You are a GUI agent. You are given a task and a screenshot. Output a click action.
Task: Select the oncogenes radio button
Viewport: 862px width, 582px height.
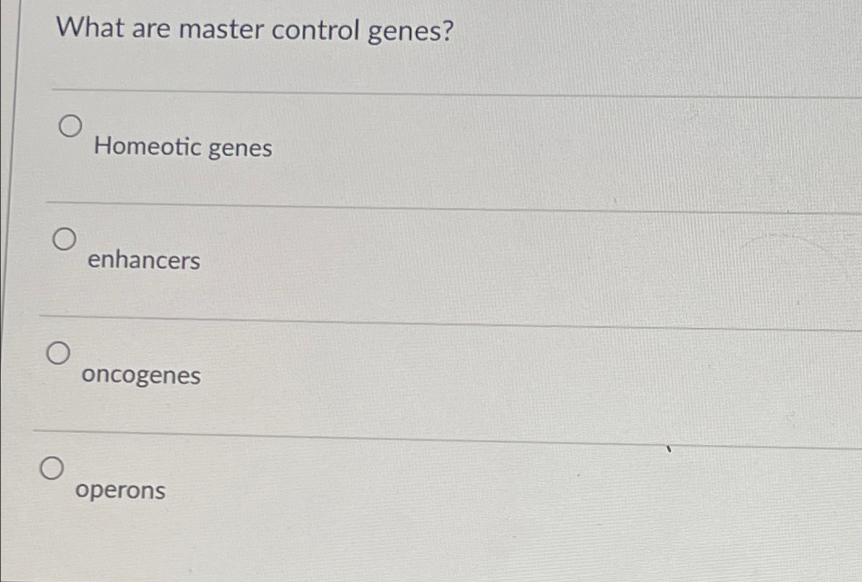[59, 354]
